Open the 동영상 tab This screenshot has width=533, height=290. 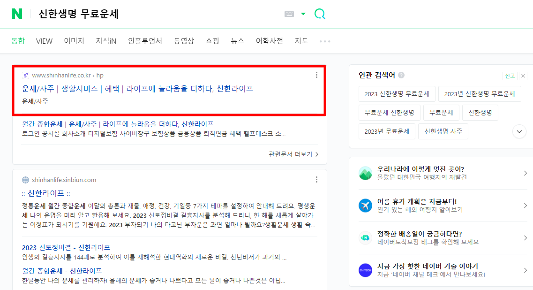point(184,41)
